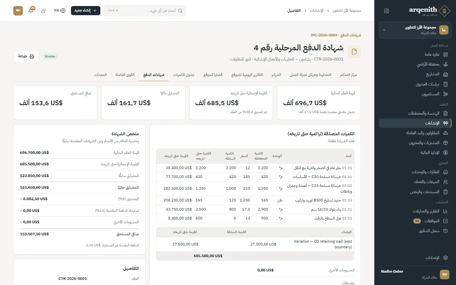Click مجموعة الأرز للتطوير breadcrumb link
456x285 pixels.
click(347, 10)
